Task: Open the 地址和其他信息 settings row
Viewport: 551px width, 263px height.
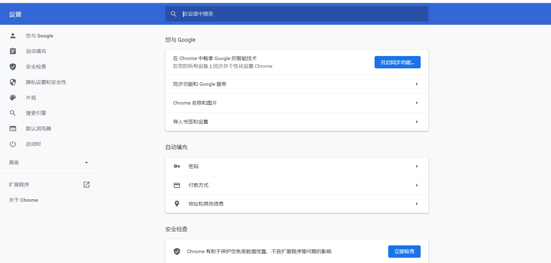Action: 297,204
